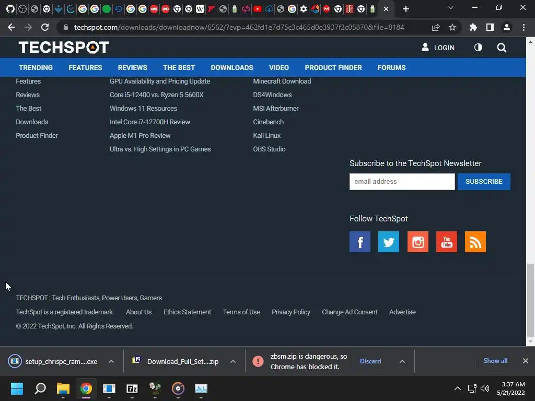Open Change Ad Consent link
The height and width of the screenshot is (401, 535).
pos(350,312)
